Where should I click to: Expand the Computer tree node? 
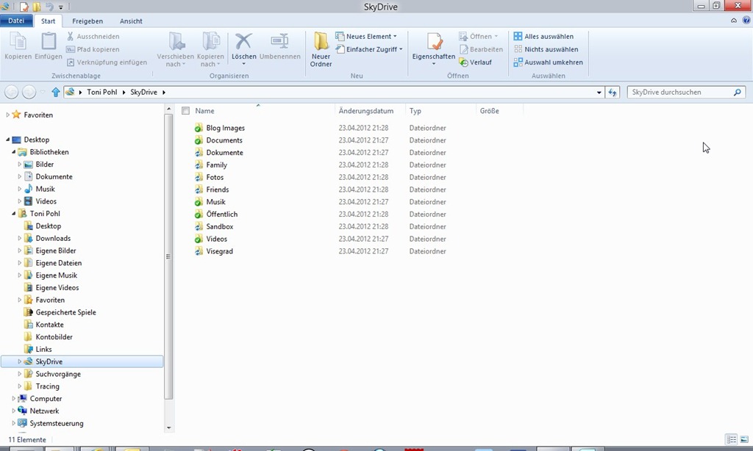point(14,399)
